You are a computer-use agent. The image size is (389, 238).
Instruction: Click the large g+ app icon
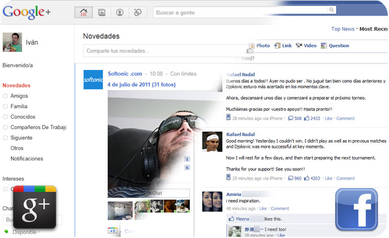click(34, 207)
